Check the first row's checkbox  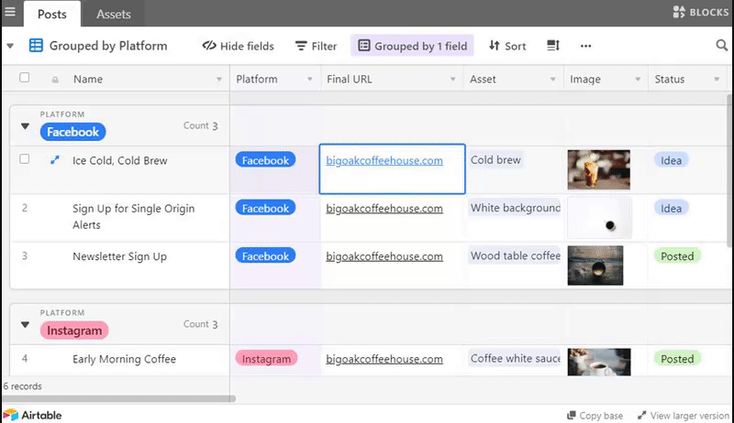(25, 159)
